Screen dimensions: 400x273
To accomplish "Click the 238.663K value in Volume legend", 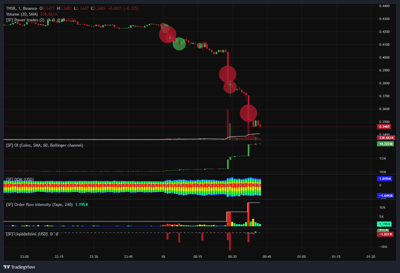I will [49, 14].
